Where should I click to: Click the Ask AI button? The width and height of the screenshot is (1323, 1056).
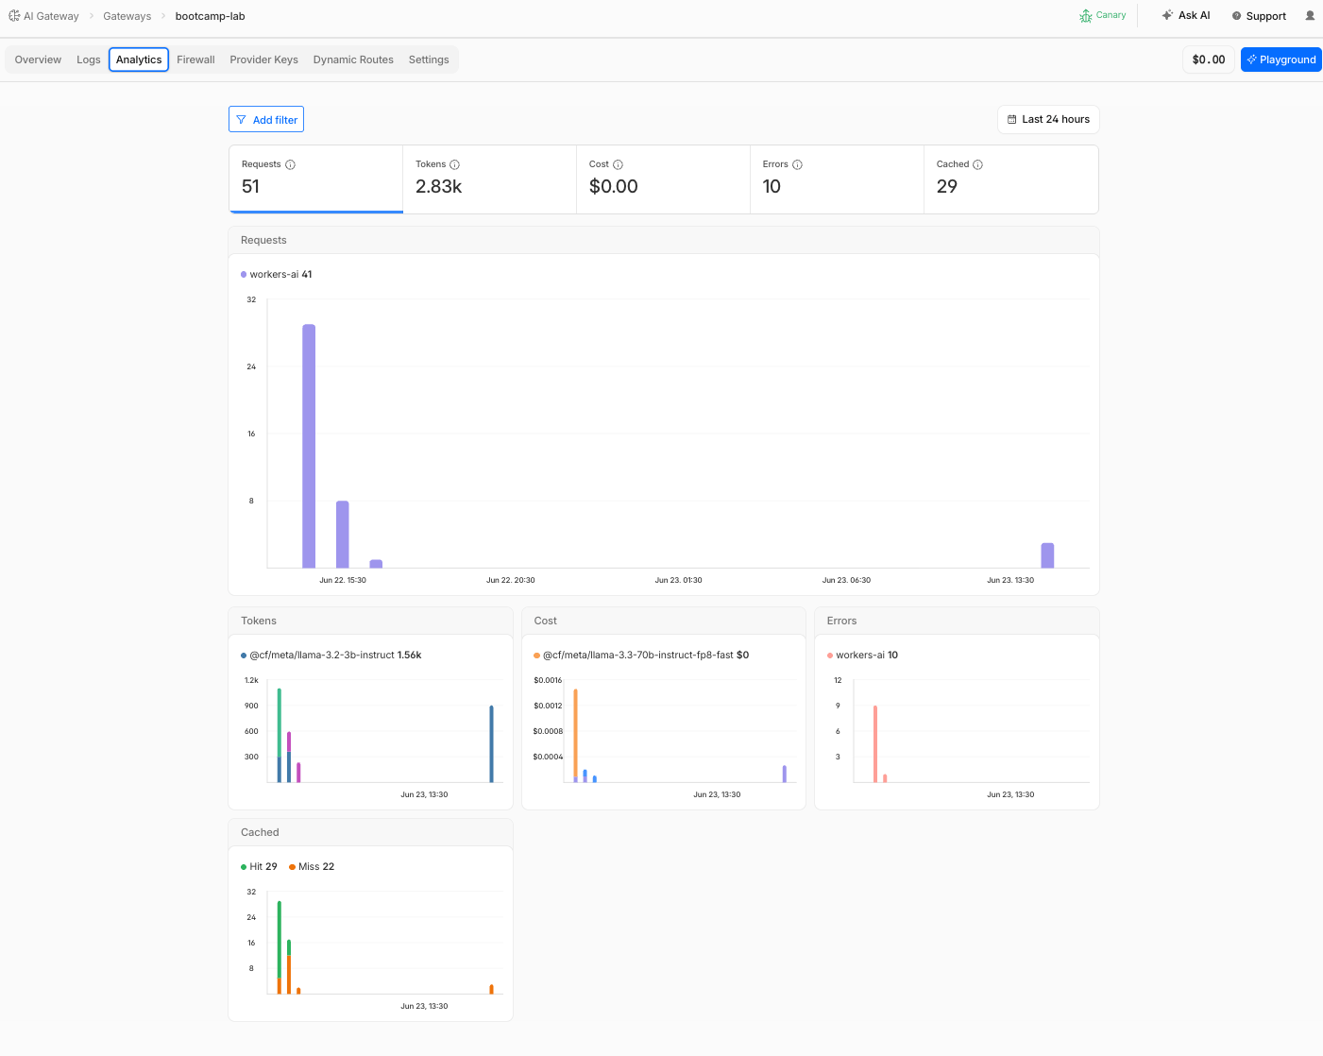pyautogui.click(x=1186, y=15)
